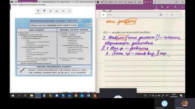Click fit to page icon in PDF bar
This screenshot has height=109, width=195.
pos(161,15)
